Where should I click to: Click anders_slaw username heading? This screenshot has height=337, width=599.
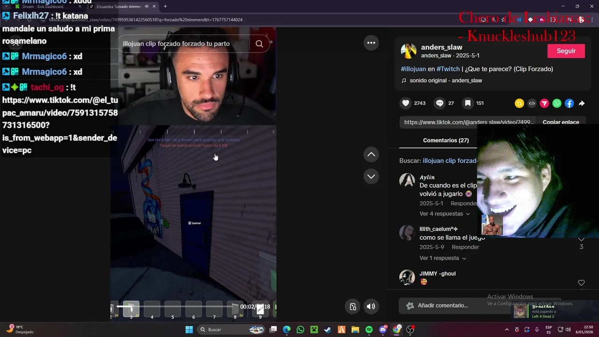[442, 47]
